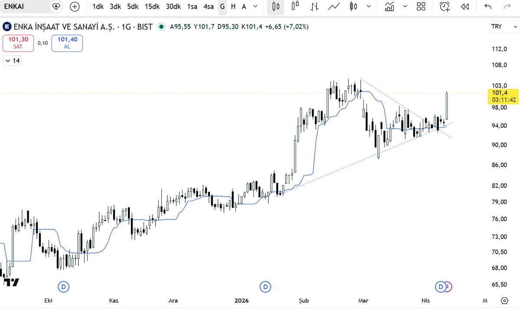Click the diamond symbol-details icon next to ENKAI
Image resolution: width=520 pixels, height=310 pixels.
point(56,6)
